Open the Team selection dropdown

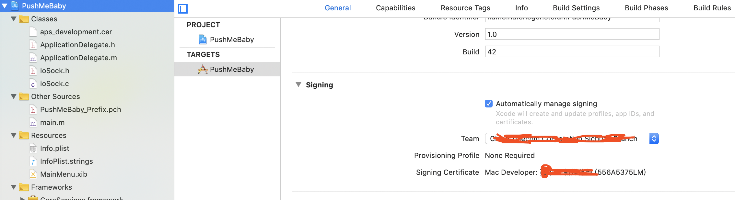click(654, 139)
